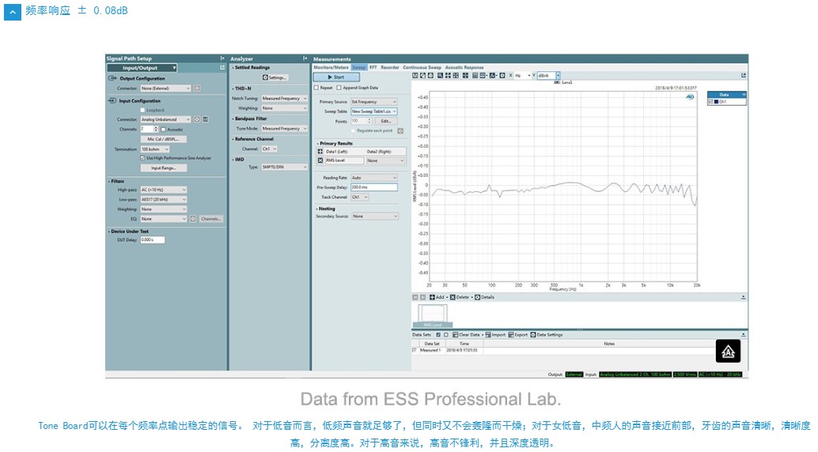Viewport: 818px width, 452px height.
Task: Click EQ Channels... button
Action: point(210,219)
